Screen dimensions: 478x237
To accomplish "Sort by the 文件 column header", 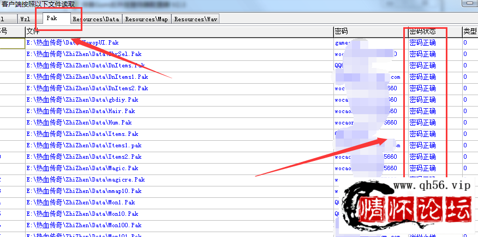I will pyautogui.click(x=179, y=32).
